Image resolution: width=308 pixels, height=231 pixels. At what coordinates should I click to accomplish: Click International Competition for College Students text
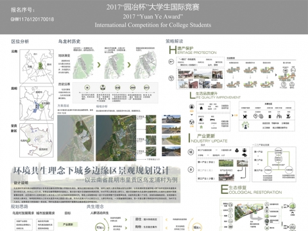coord(153,25)
